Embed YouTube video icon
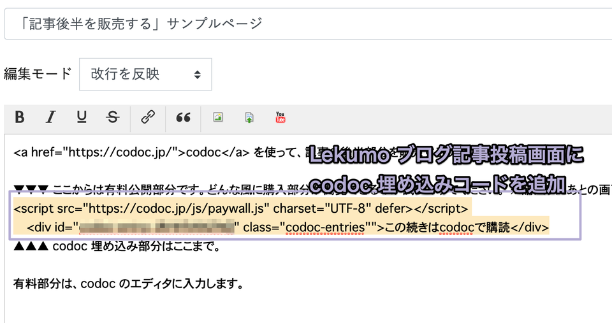This screenshot has width=612, height=323. click(x=280, y=117)
